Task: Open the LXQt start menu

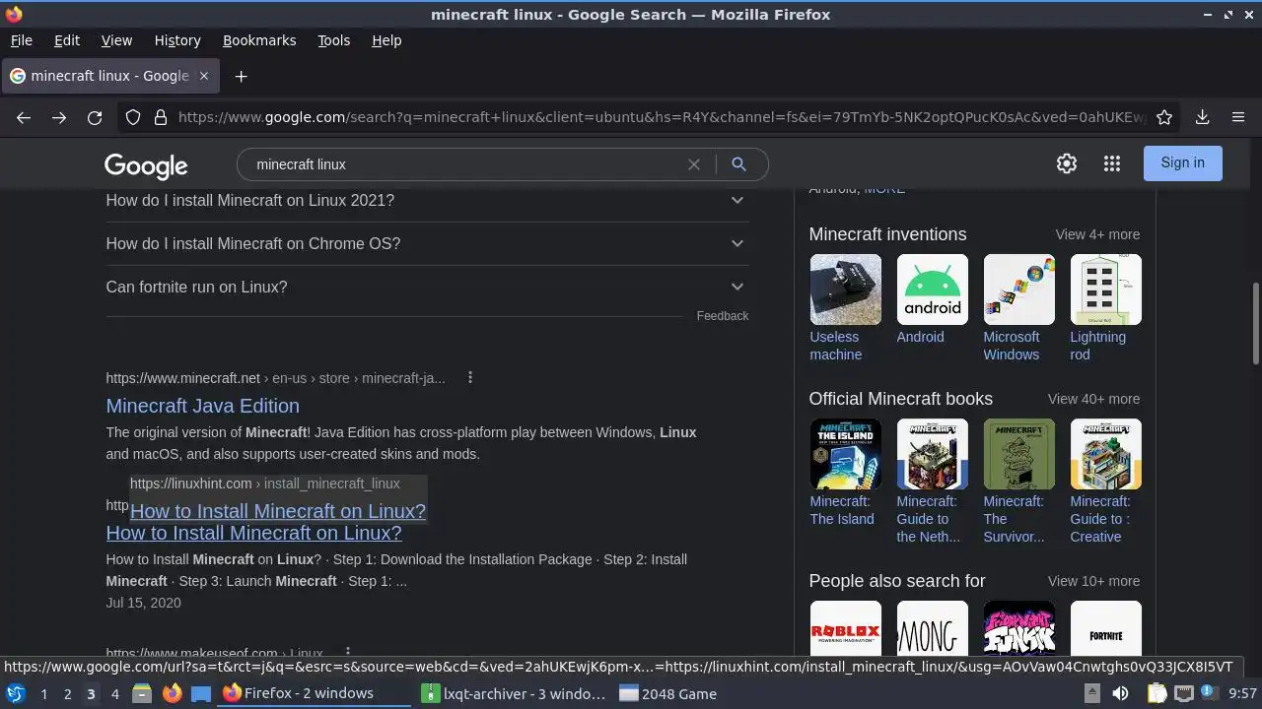Action: pos(16,693)
